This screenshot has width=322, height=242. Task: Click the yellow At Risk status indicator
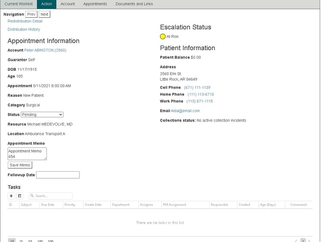pyautogui.click(x=163, y=37)
